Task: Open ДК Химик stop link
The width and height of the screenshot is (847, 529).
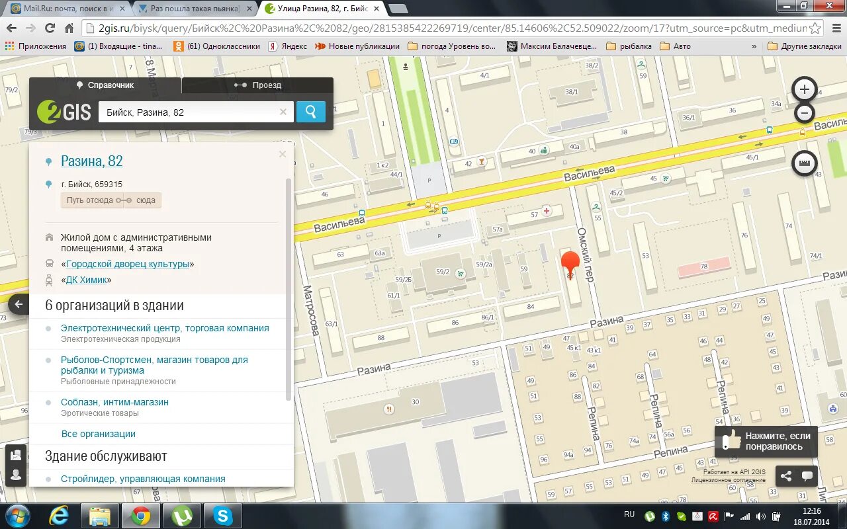Action: click(x=88, y=280)
